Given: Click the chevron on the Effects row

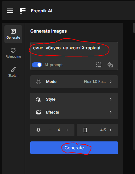Looking at the screenshot, I should [111, 112].
